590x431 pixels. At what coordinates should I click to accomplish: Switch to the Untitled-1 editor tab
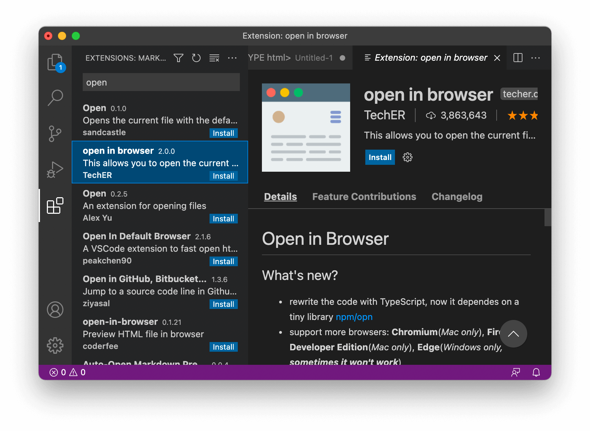300,58
